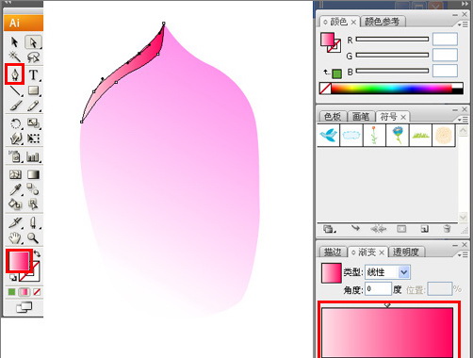
Task: Select the 渐变 tab
Action: tap(367, 252)
